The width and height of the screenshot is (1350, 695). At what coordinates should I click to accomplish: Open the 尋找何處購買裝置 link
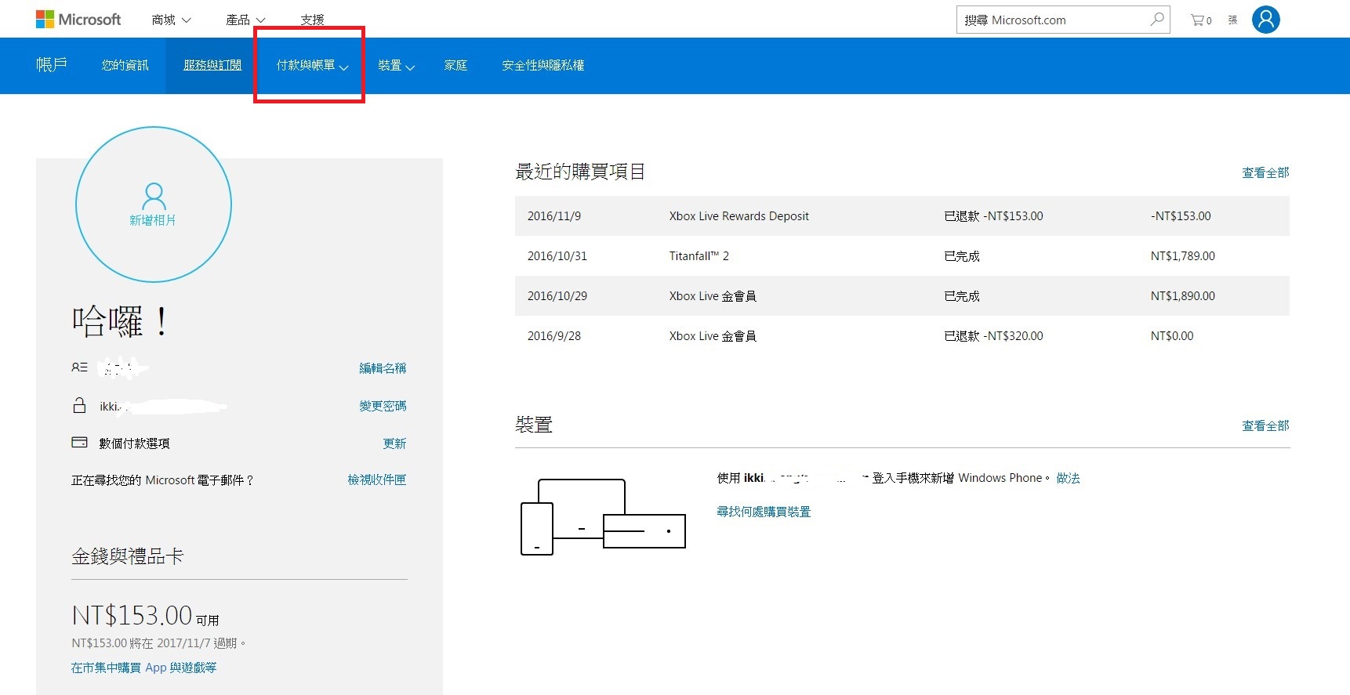coord(764,512)
